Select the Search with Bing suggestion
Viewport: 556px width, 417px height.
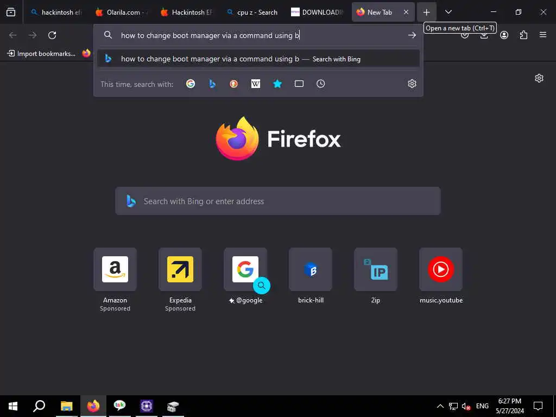[258, 59]
